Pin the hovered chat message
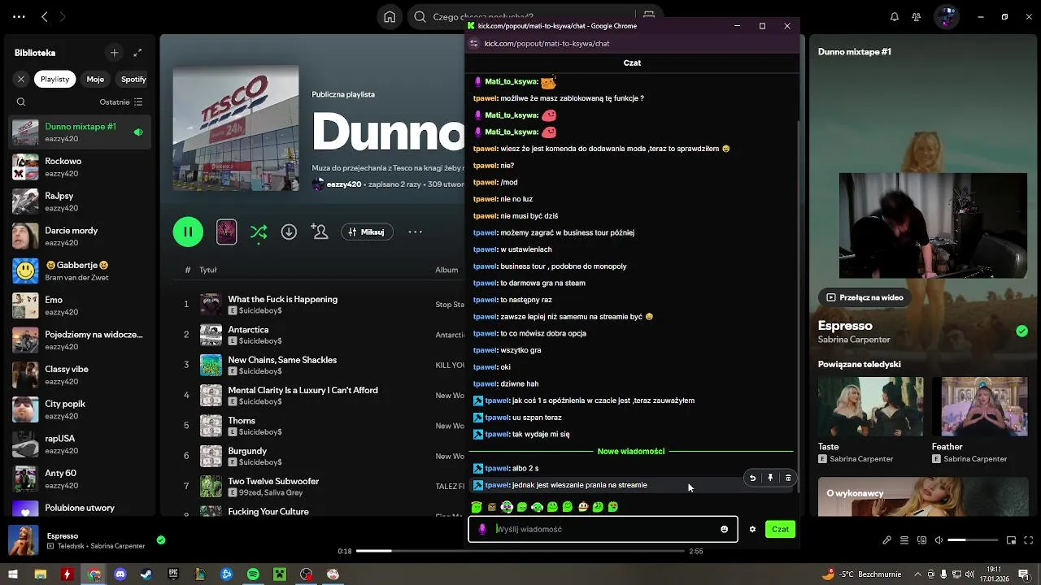Image resolution: width=1041 pixels, height=585 pixels. (770, 478)
